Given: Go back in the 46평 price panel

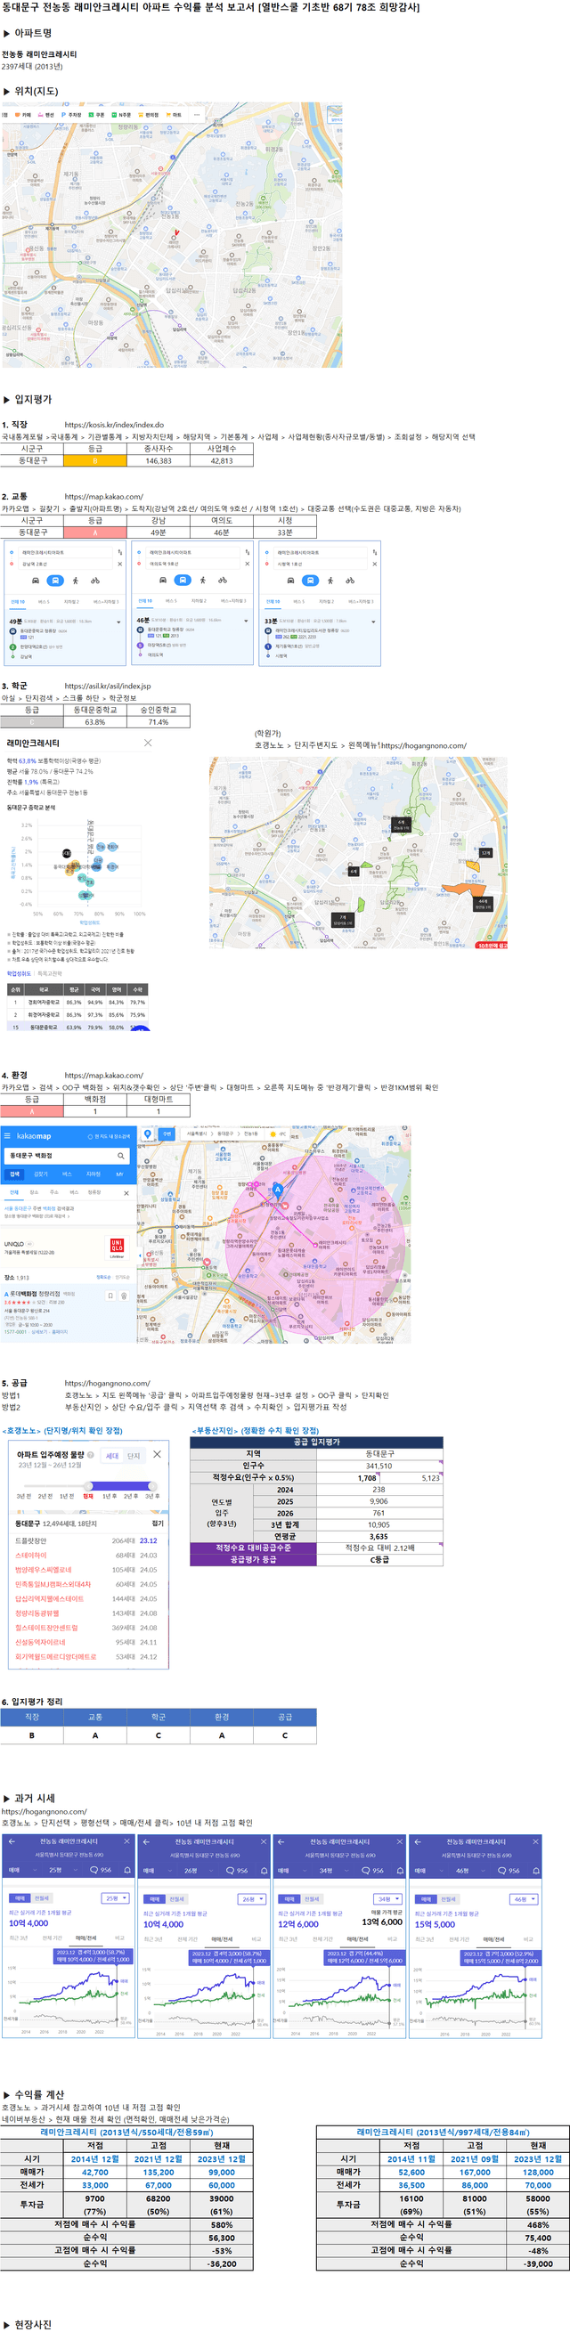Looking at the screenshot, I should point(419,1841).
